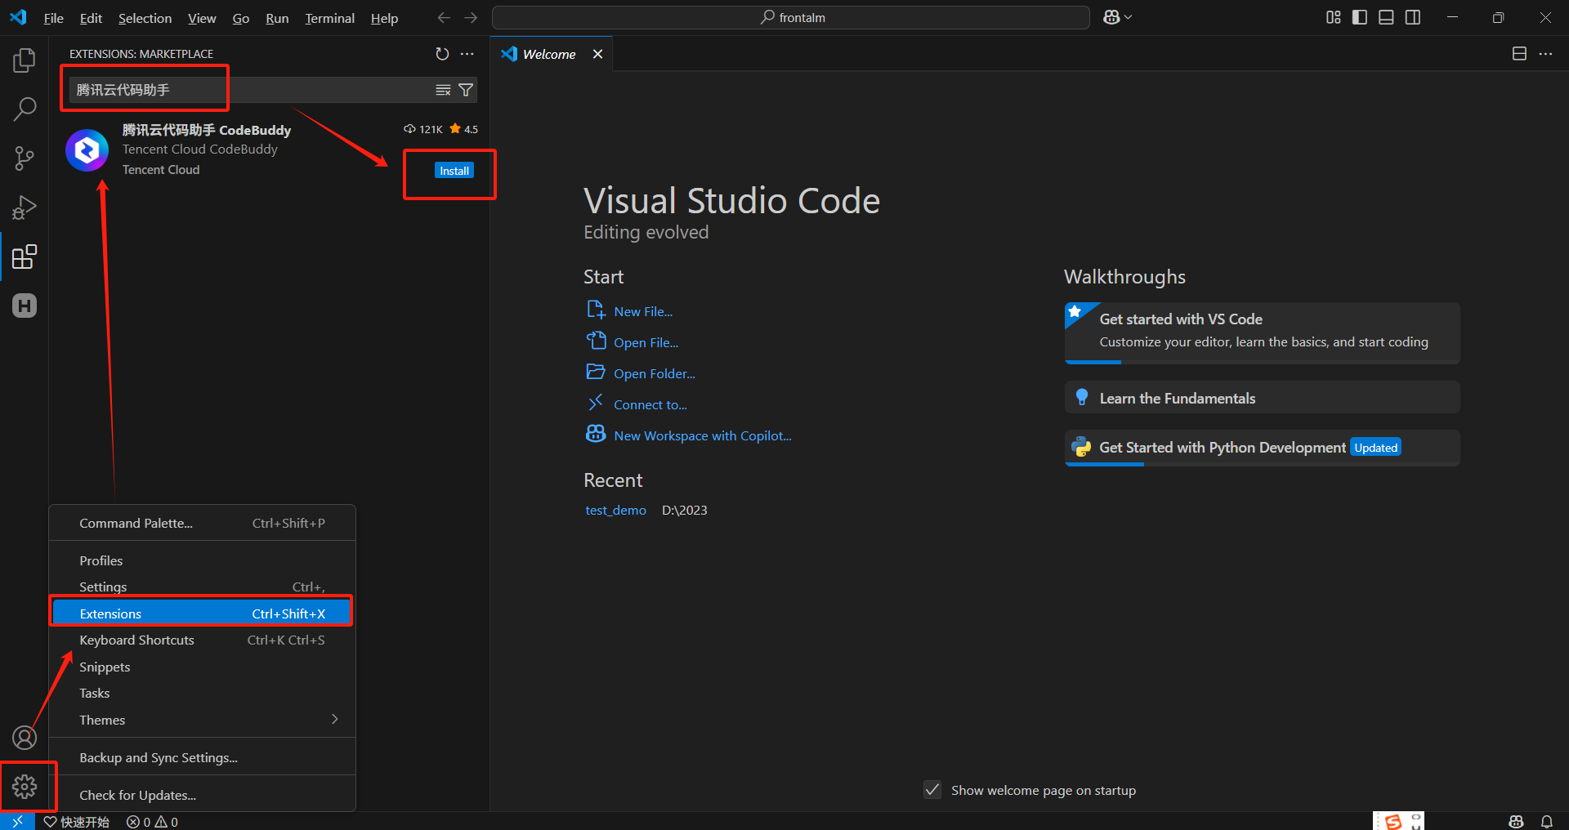The height and width of the screenshot is (830, 1569).
Task: Click Sogou input method tray icon
Action: click(1393, 821)
